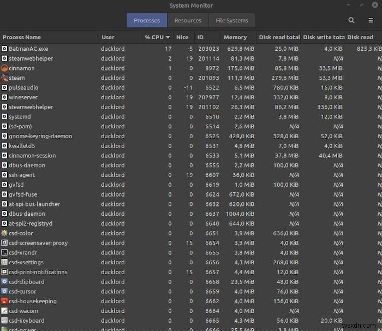Click the csd-keyboard process icon

[x=4, y=320]
